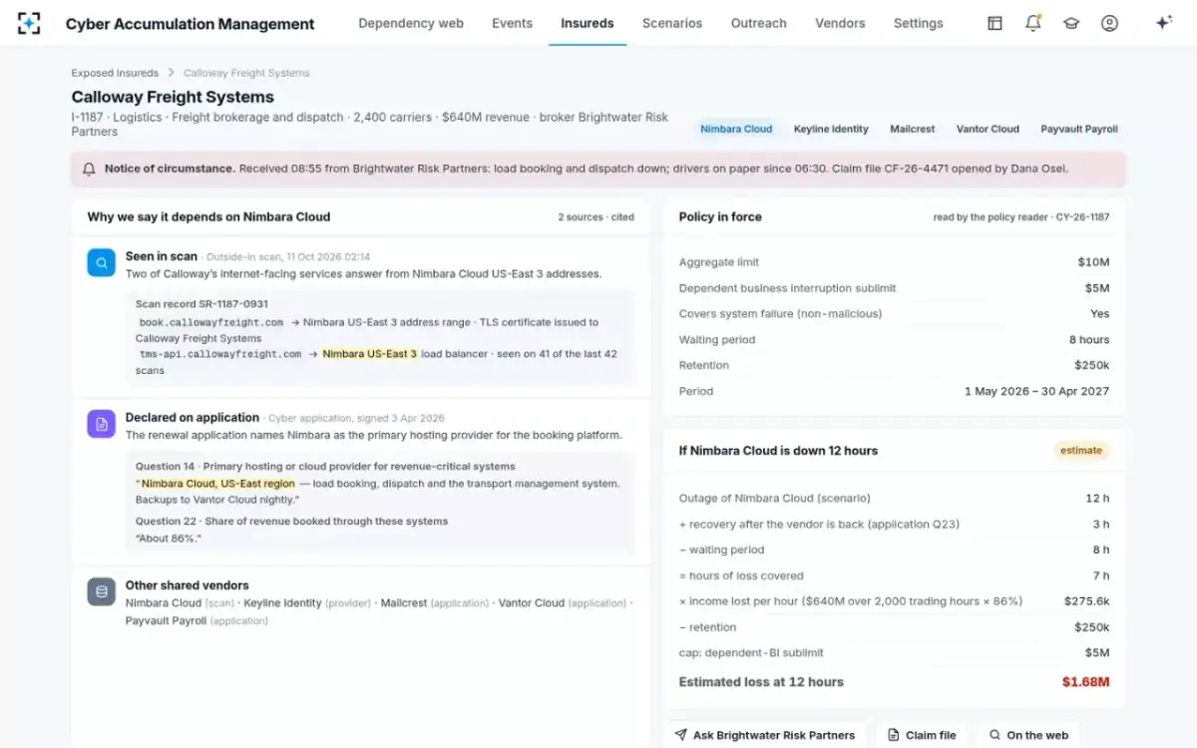Image resolution: width=1197 pixels, height=748 pixels.
Task: Click the policy period 1 May 2026 – 30 Apr 2027
Action: (1036, 391)
